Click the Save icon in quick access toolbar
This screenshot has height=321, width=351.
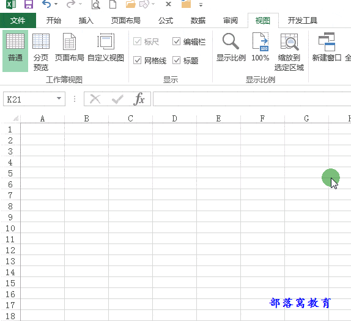tap(29, 4)
